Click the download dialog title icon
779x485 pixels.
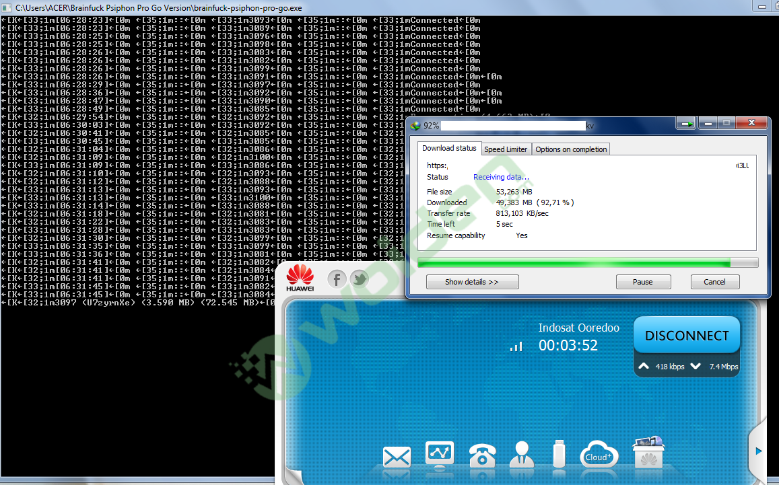415,126
